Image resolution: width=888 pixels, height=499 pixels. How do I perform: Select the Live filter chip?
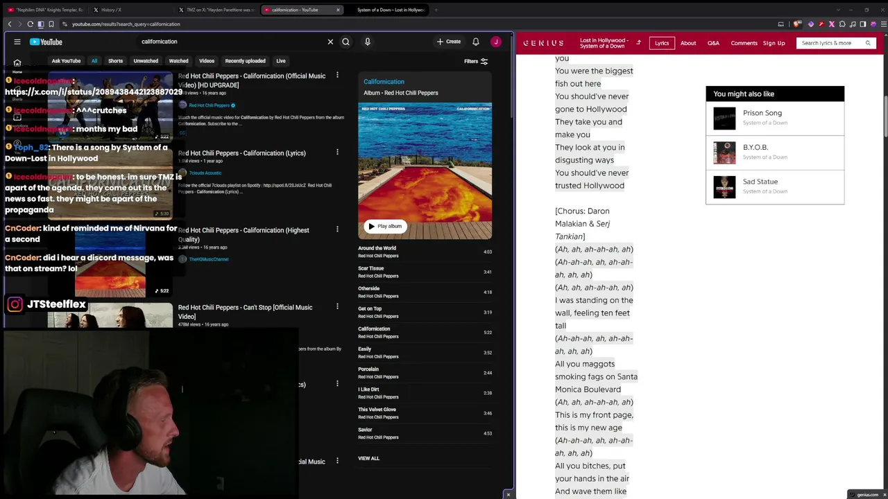coord(281,61)
